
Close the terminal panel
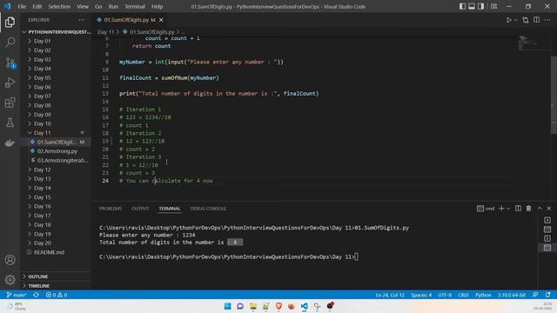click(549, 209)
